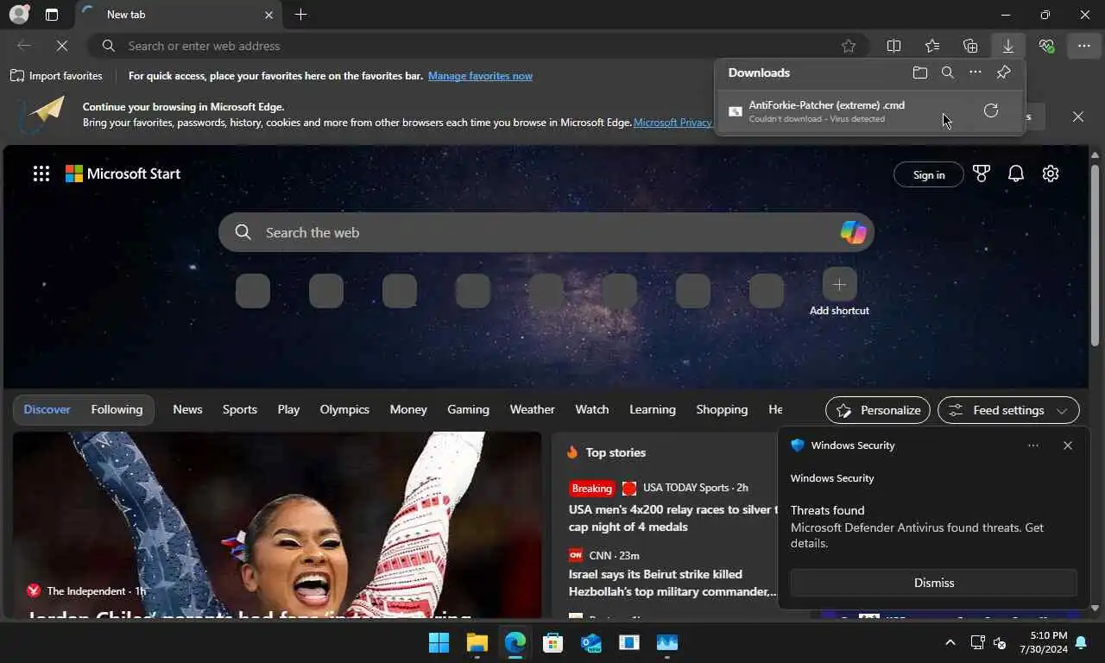Viewport: 1105px width, 663px height.
Task: Open the Play category
Action: pyautogui.click(x=288, y=409)
